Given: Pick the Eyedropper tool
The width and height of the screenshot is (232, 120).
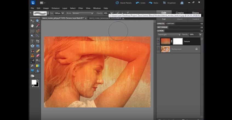Looking at the screenshot, I should click(38, 26).
